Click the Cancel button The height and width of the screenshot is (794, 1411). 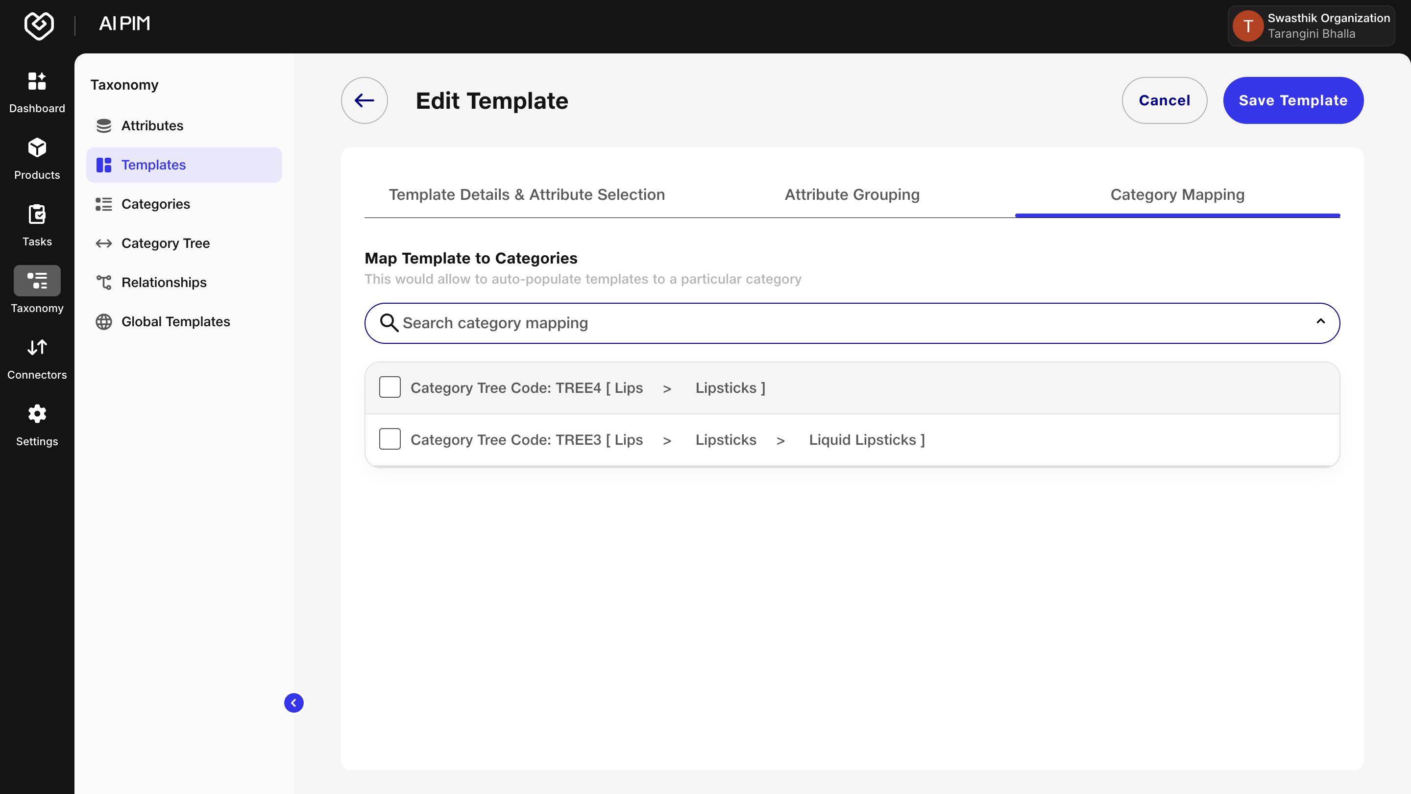[1165, 100]
